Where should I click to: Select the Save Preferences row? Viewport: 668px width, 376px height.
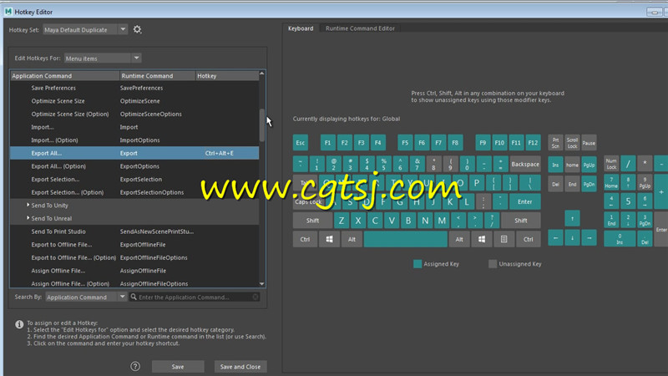tap(134, 88)
